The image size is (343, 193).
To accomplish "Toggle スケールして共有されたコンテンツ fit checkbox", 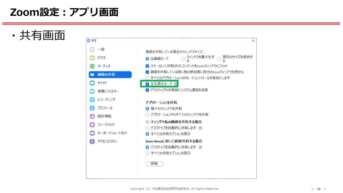I will [147, 66].
